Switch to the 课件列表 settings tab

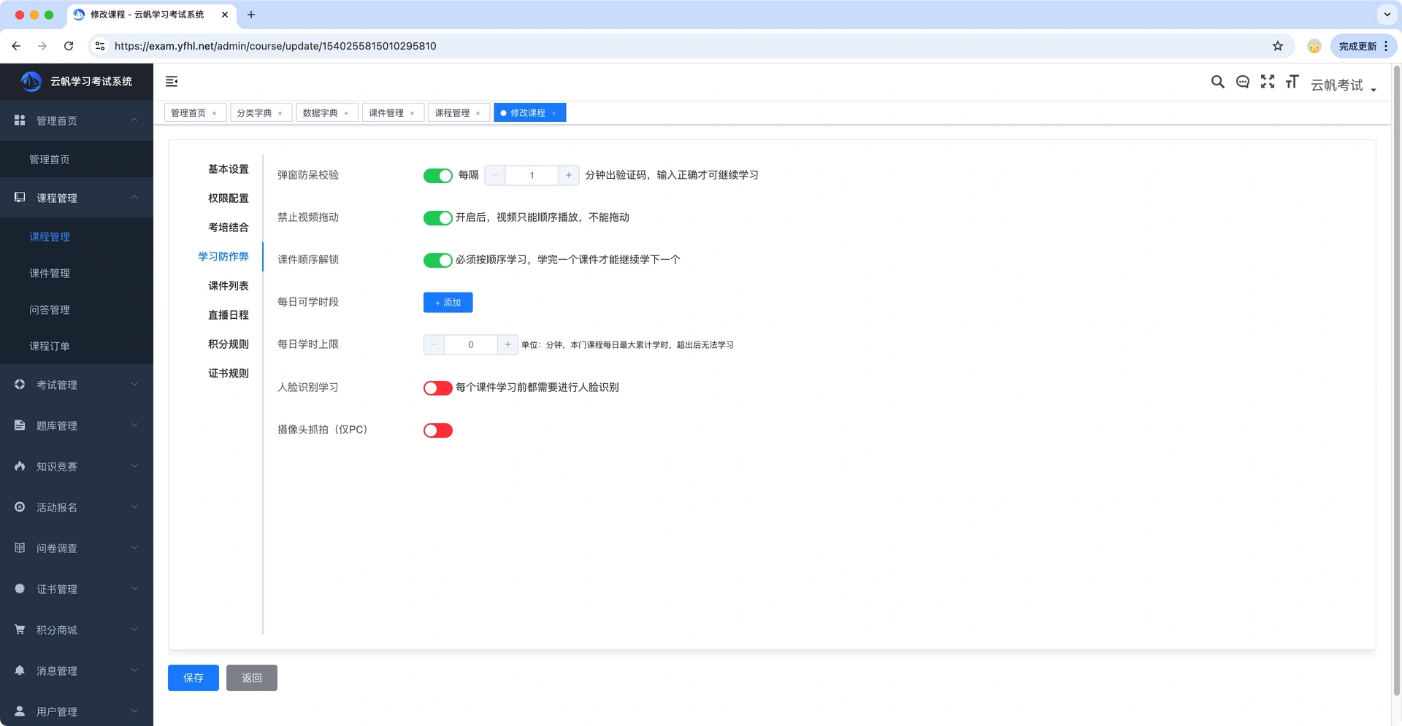point(228,286)
